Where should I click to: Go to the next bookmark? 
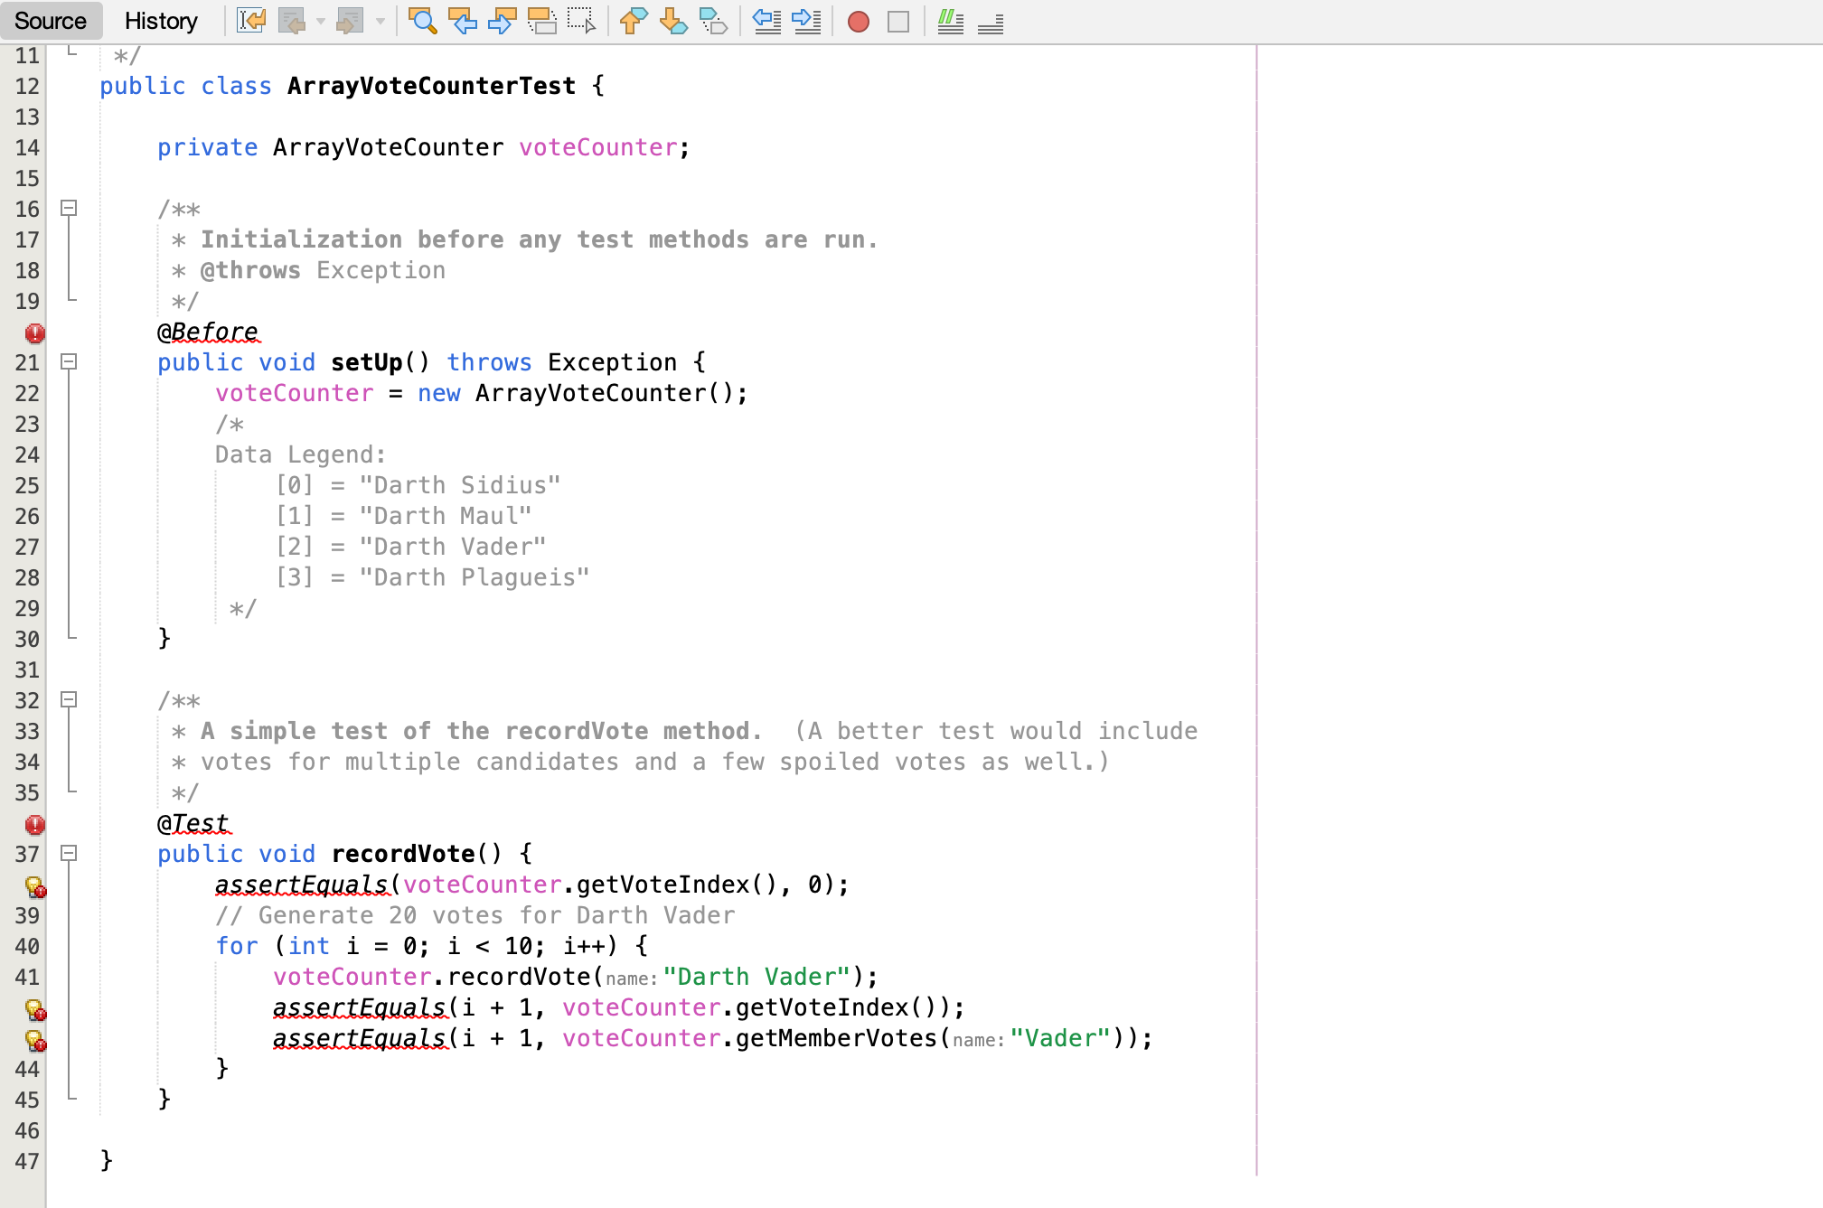[x=672, y=22]
